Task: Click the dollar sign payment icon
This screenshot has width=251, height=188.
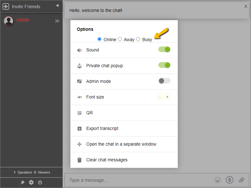Action: coord(230,180)
